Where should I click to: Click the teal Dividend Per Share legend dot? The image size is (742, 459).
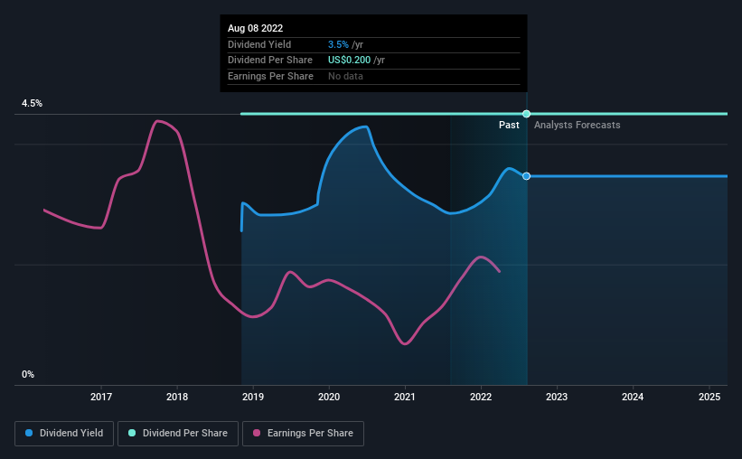point(132,433)
